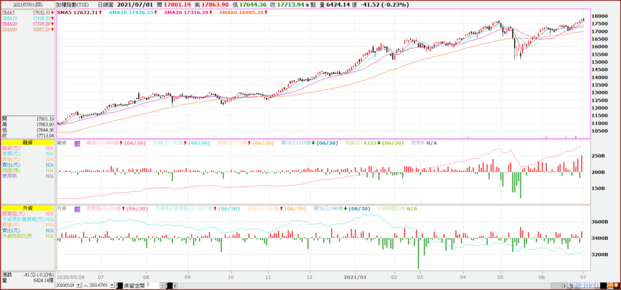621x290 pixels.
Task: Click the 日線圖 label in header
Action: (106, 5)
